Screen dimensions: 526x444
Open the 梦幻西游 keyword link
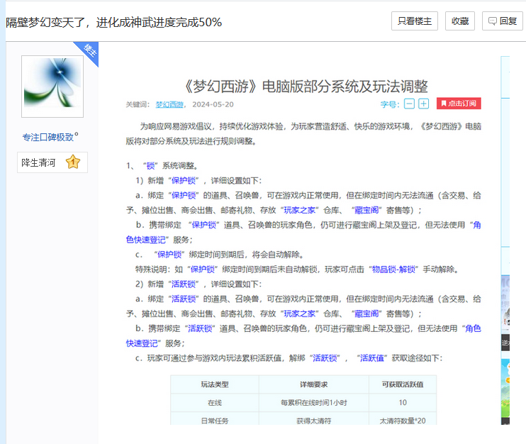(169, 104)
